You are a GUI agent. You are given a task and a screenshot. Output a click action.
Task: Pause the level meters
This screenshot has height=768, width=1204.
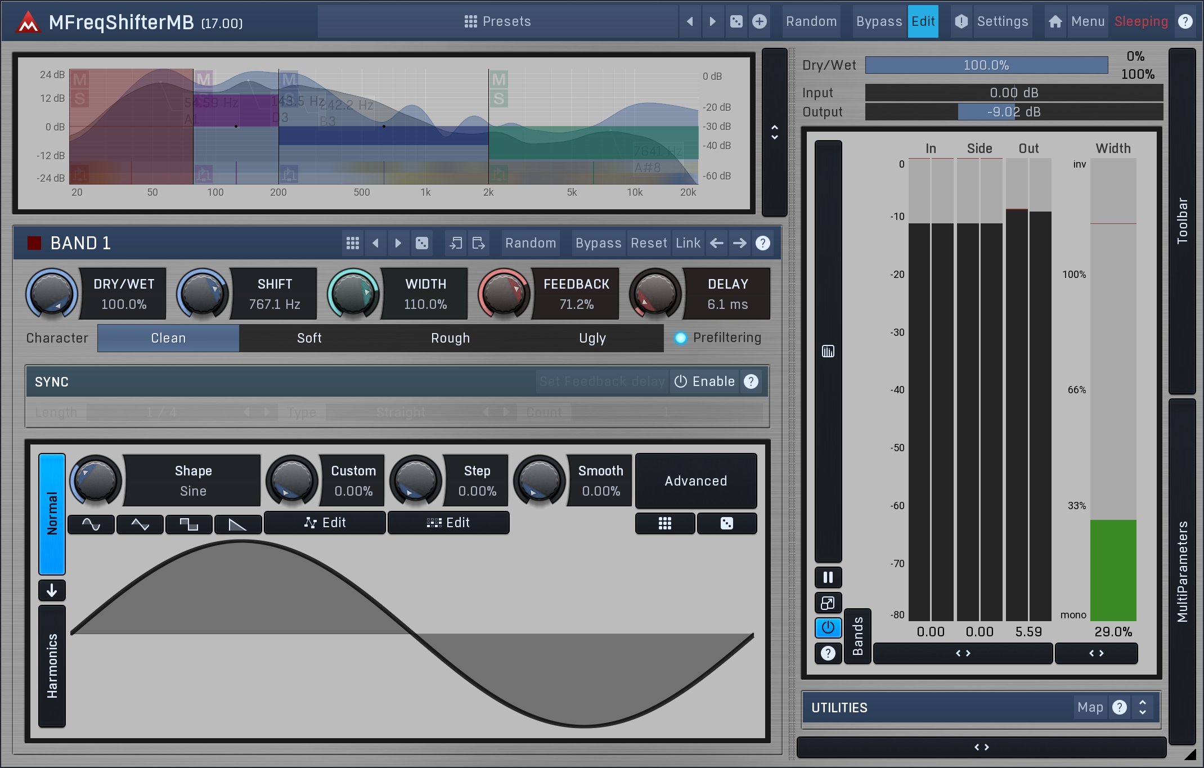coord(828,577)
